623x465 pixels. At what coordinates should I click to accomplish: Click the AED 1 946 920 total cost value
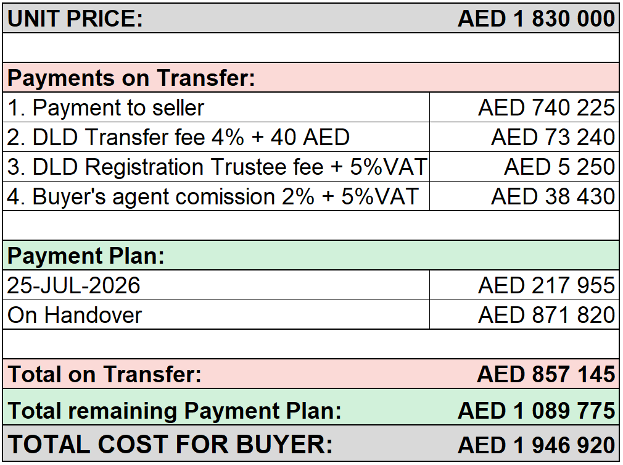537,445
